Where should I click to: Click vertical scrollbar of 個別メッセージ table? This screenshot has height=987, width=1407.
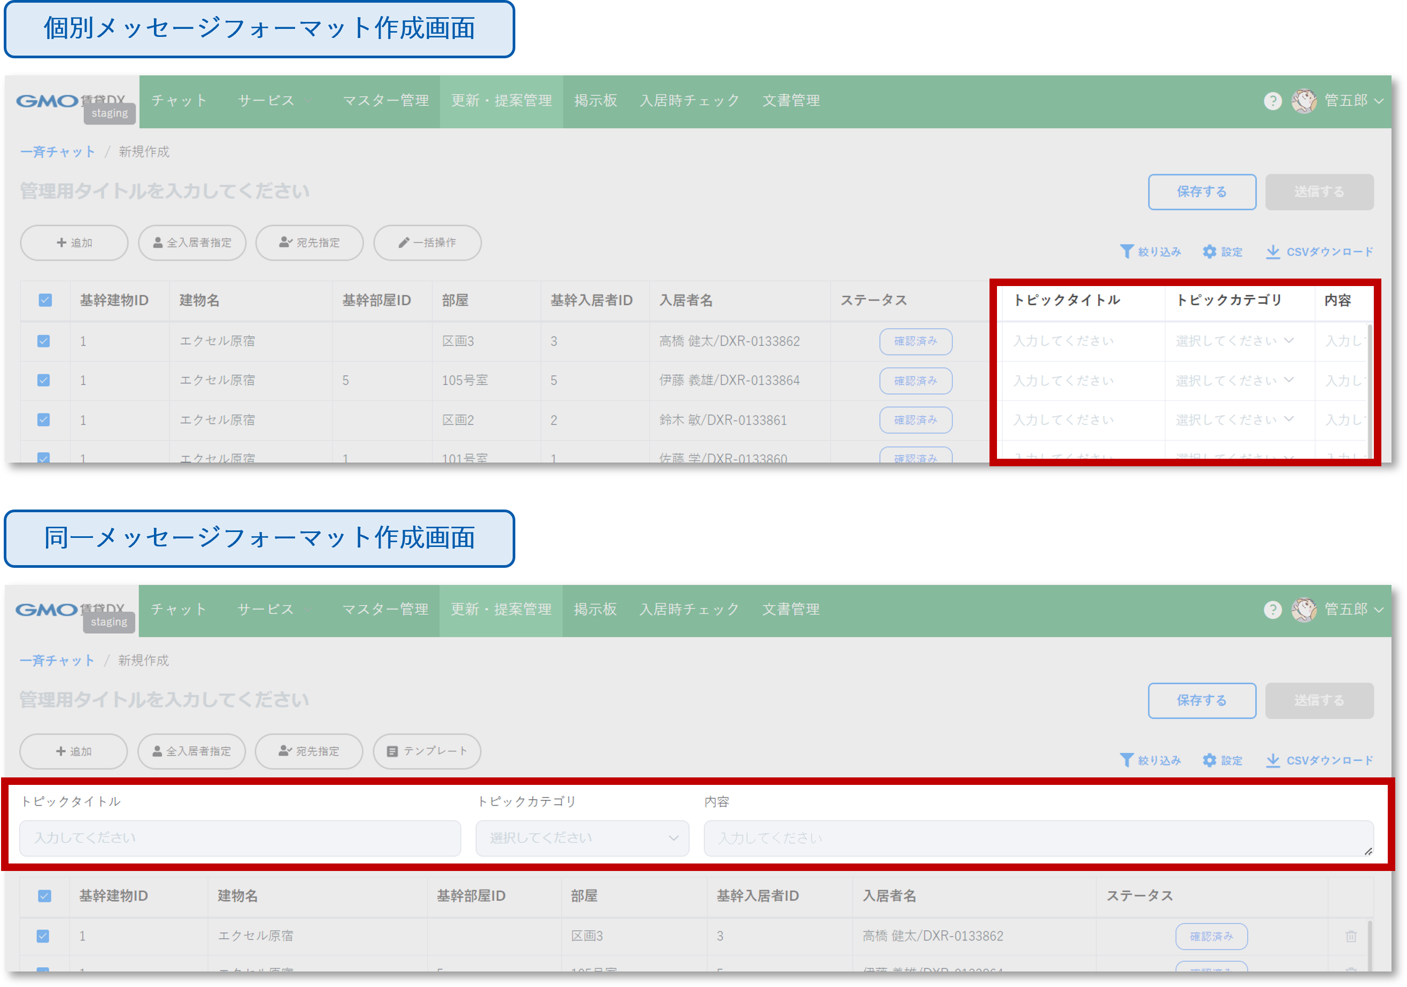click(x=1370, y=391)
